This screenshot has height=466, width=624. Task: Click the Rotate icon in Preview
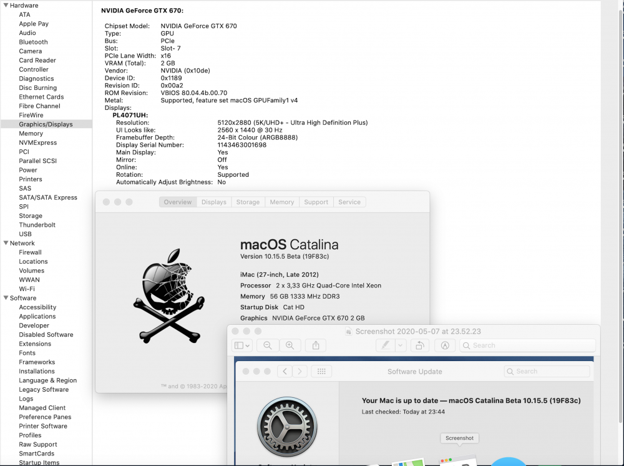click(420, 345)
